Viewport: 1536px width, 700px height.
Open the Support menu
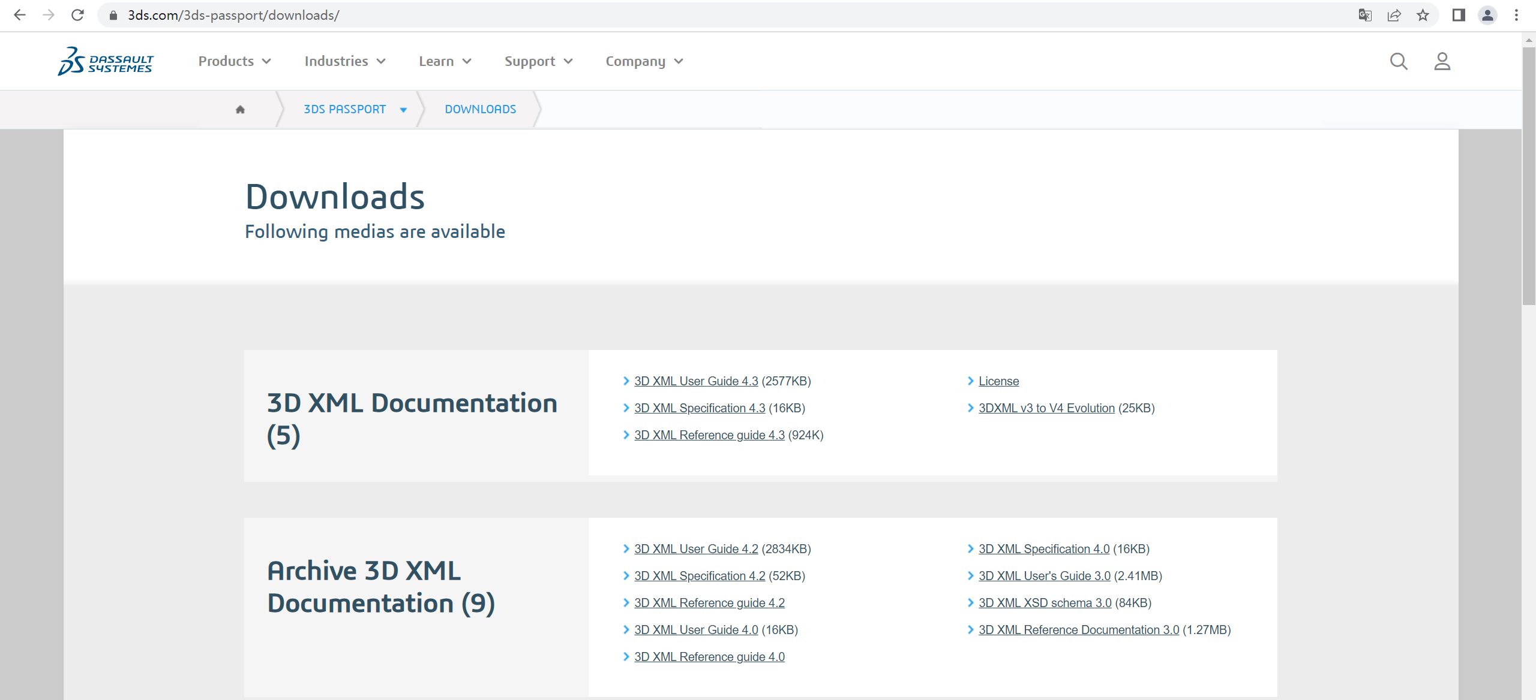pos(538,61)
